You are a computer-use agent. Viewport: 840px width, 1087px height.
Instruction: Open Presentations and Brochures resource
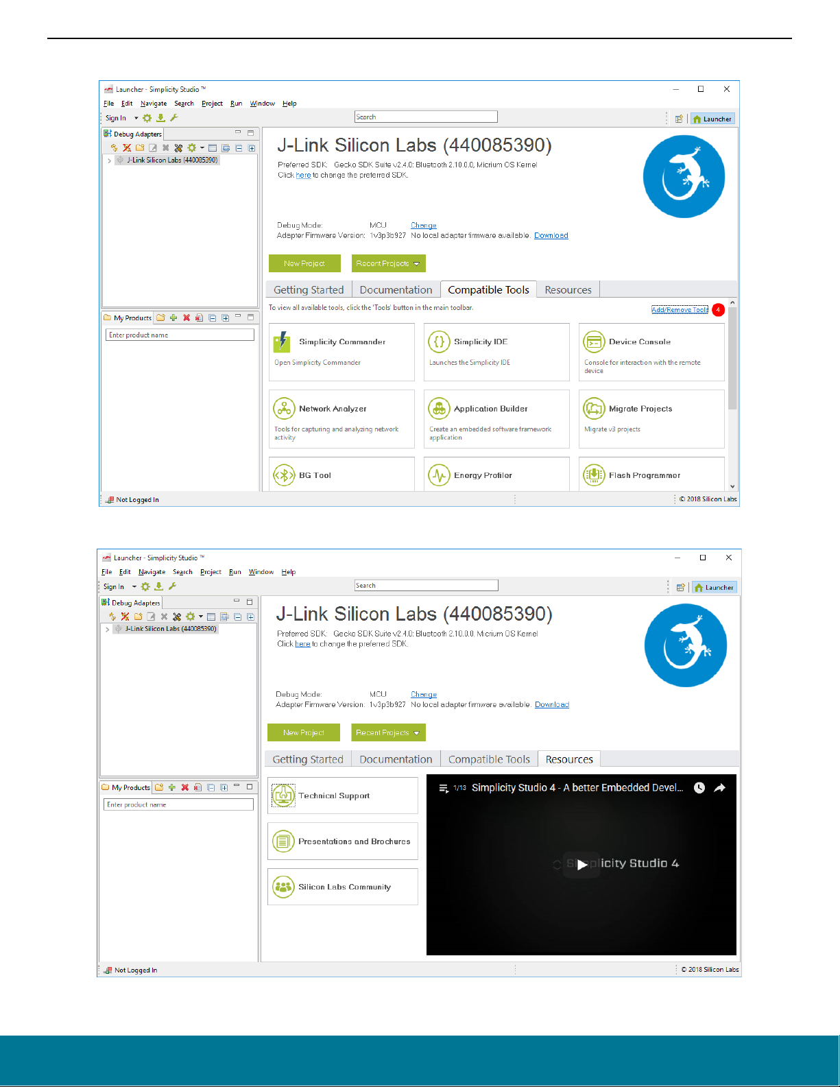[x=342, y=841]
